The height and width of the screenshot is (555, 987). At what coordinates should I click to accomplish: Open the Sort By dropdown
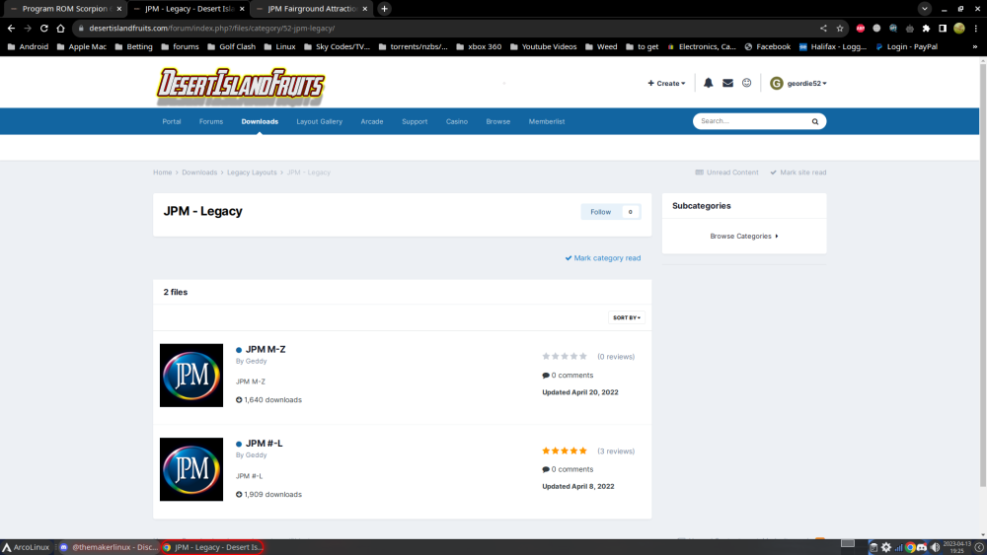627,317
